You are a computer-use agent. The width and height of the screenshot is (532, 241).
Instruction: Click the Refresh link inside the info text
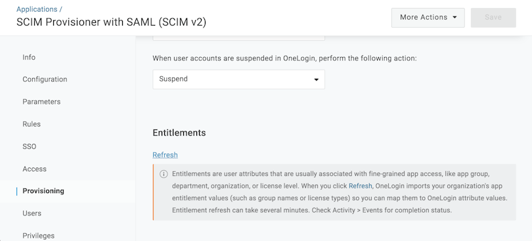pyautogui.click(x=361, y=186)
